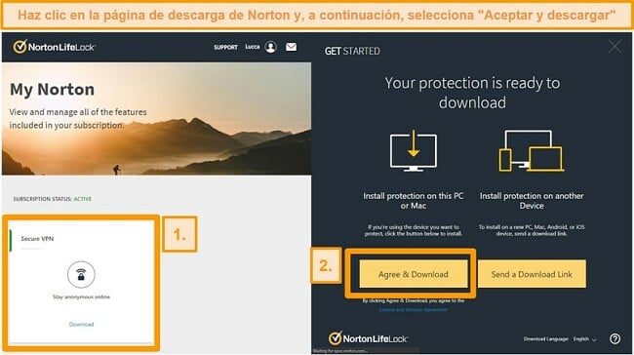Click the Secure VPN lock icon
The width and height of the screenshot is (634, 355).
point(81,274)
